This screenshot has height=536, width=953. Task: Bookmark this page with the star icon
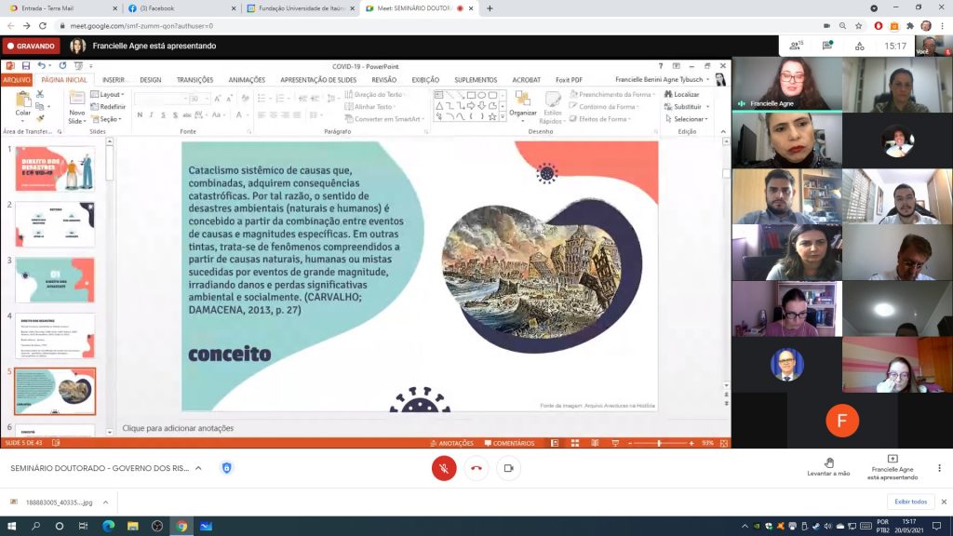point(860,26)
